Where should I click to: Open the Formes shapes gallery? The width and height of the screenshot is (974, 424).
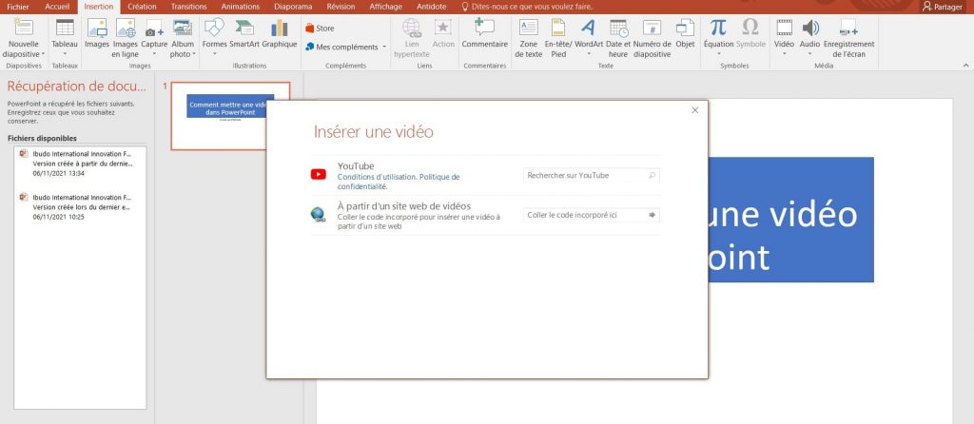pos(214,28)
